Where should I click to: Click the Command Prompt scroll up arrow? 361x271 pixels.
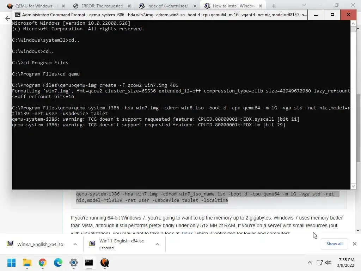point(353,24)
